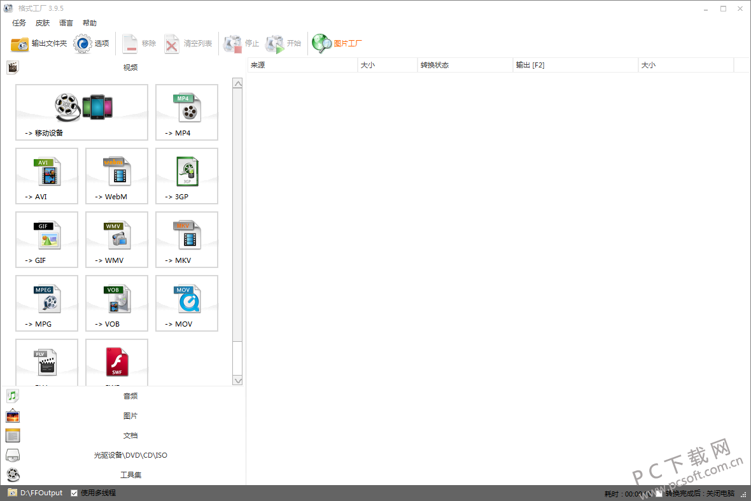
Task: Click the first 大小 size column header
Action: (x=387, y=65)
